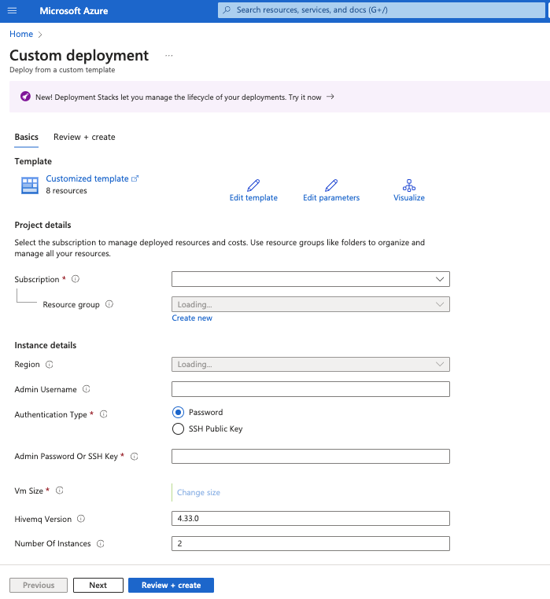
Task: Click the Vm Size info icon
Action: click(60, 490)
